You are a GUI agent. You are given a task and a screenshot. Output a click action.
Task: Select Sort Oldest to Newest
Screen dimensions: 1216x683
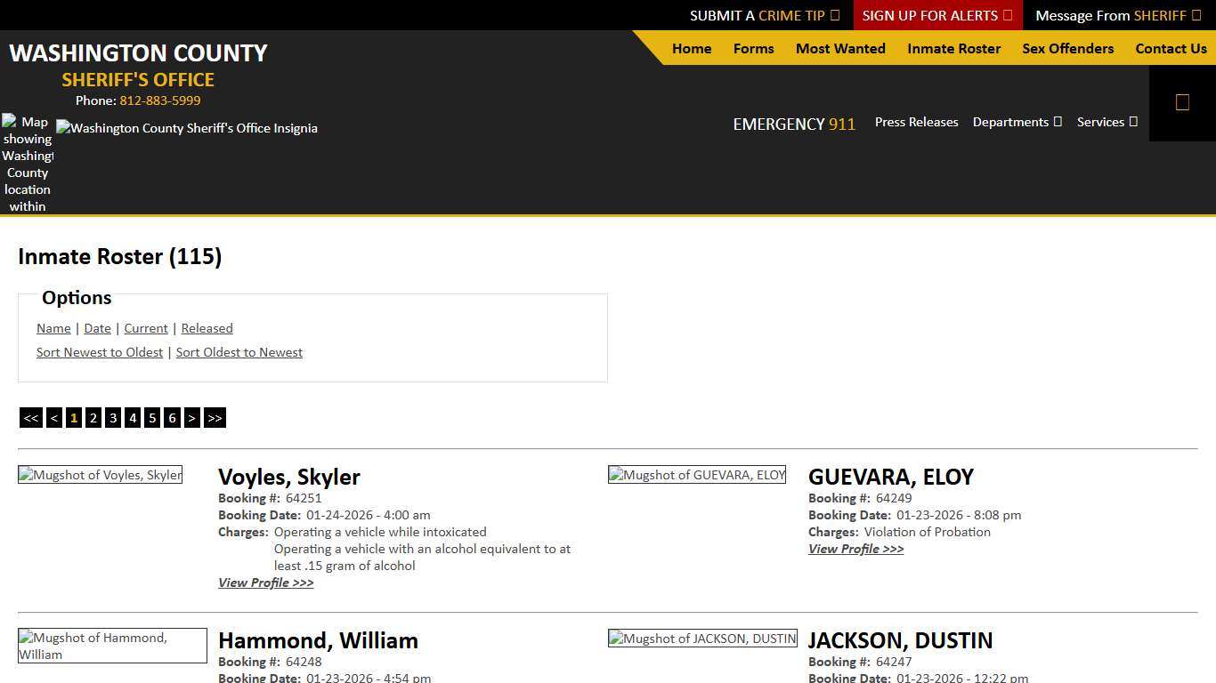[x=239, y=352]
